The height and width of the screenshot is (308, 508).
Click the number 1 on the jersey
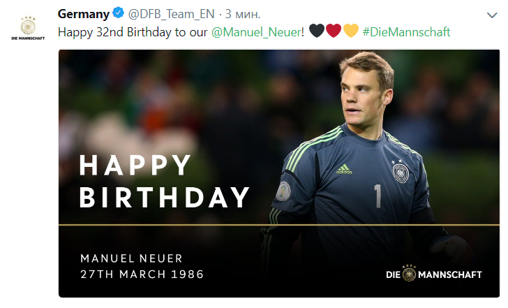point(377,197)
